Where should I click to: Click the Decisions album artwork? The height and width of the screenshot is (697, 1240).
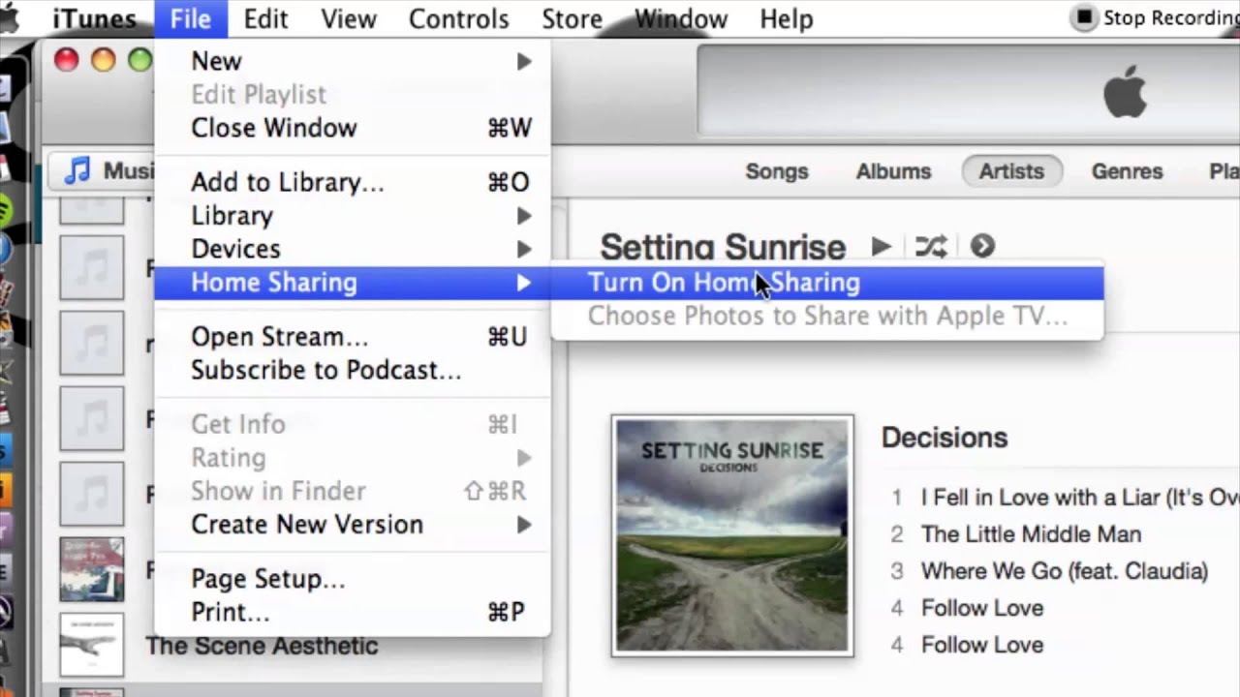coord(732,536)
